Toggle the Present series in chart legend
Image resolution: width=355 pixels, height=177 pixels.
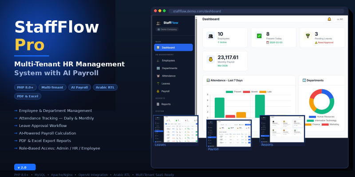coord(233,92)
